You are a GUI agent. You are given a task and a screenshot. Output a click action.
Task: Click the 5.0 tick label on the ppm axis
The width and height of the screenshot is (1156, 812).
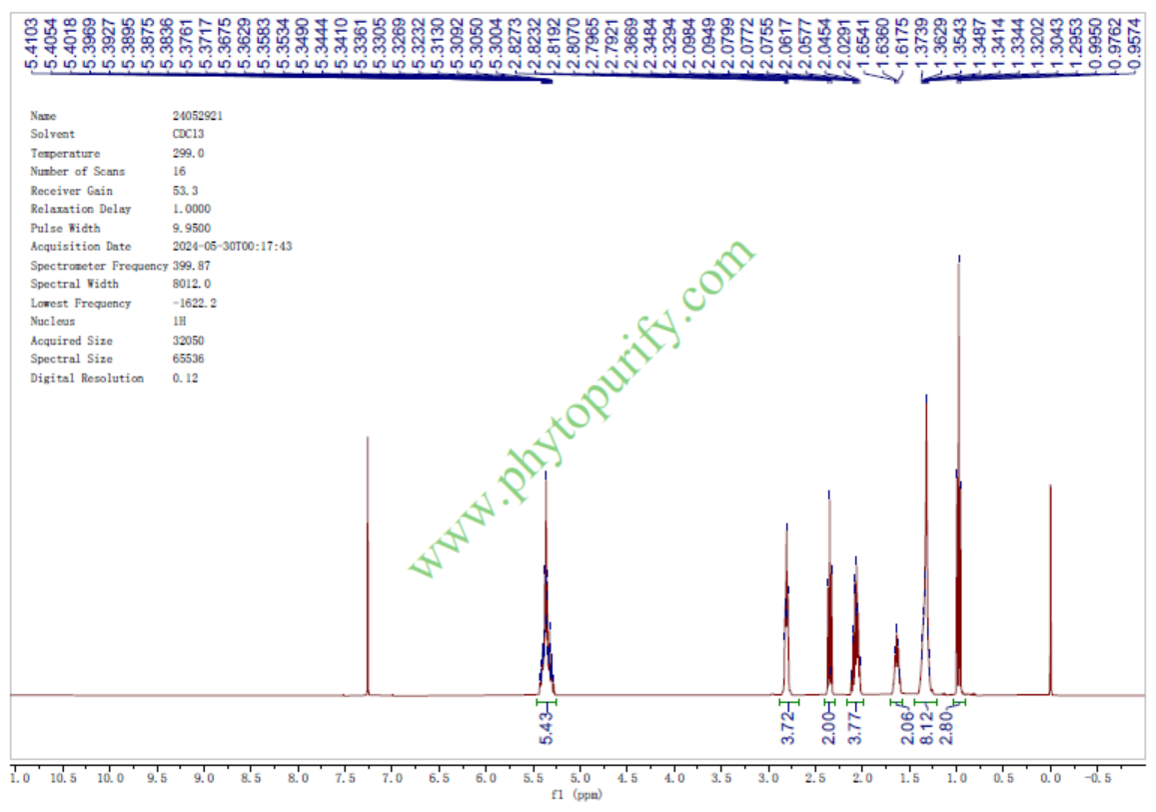click(579, 778)
